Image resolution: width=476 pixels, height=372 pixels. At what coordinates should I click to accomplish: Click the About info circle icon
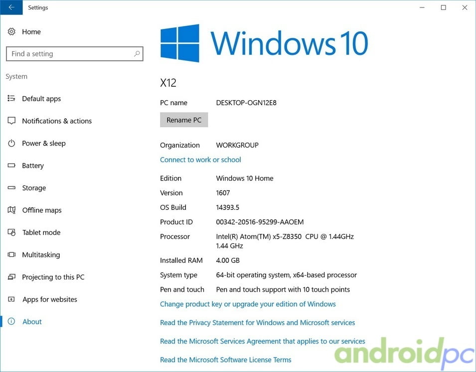pyautogui.click(x=11, y=321)
